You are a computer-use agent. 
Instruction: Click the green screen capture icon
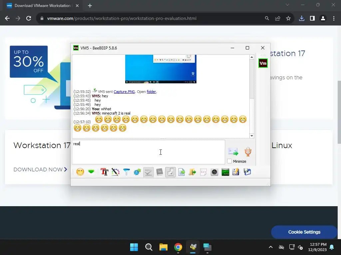pyautogui.click(x=225, y=172)
